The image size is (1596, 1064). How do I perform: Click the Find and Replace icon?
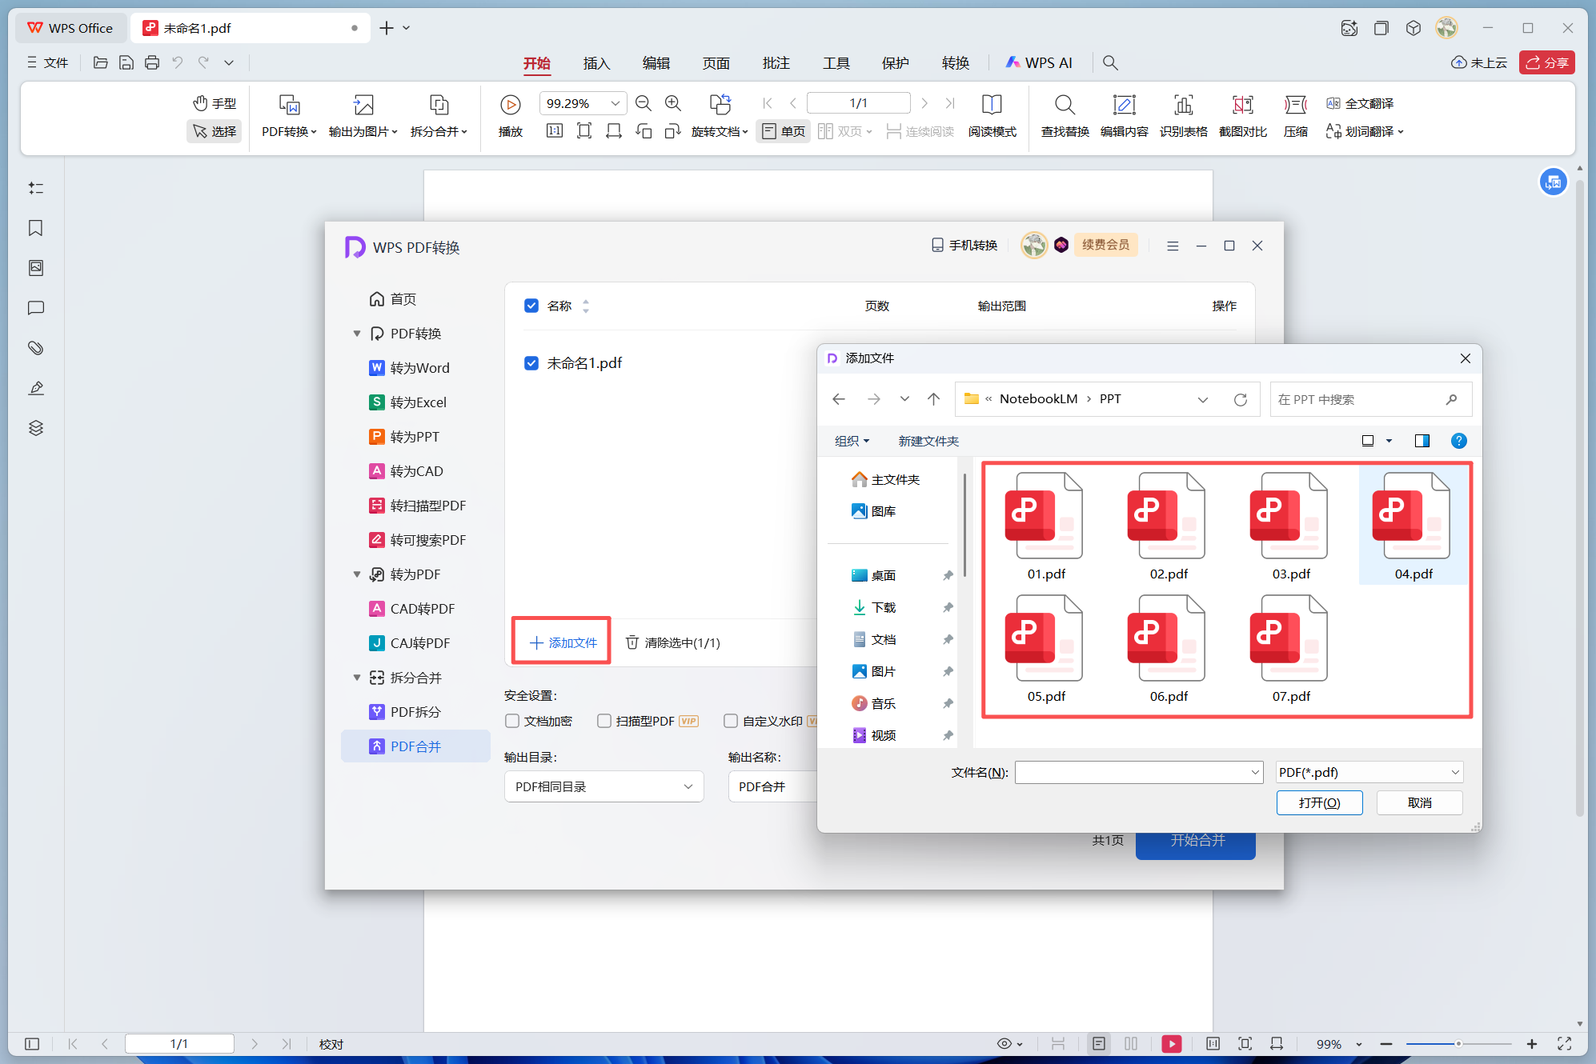click(x=1064, y=105)
